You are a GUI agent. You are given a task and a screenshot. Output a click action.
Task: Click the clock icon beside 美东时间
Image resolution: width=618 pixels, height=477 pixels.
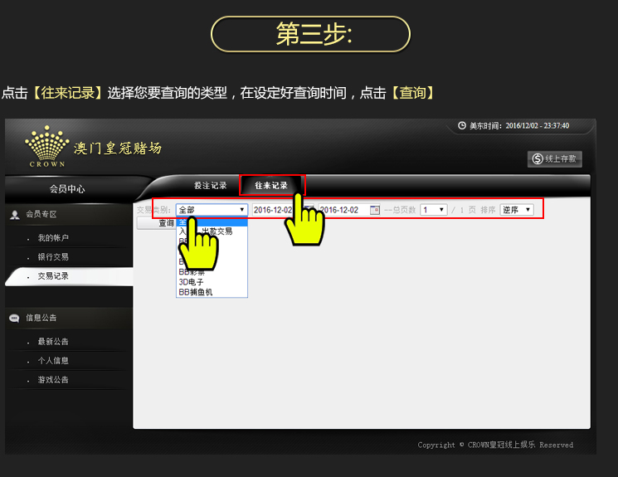[x=462, y=126]
